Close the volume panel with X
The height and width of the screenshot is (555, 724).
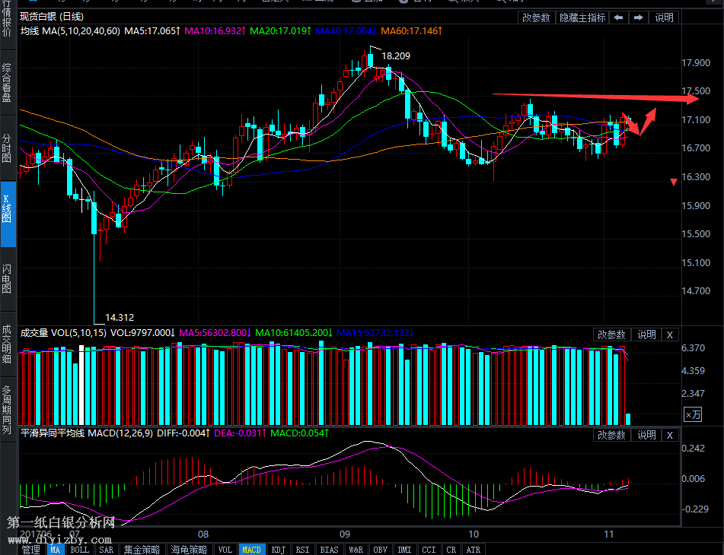tap(669, 335)
